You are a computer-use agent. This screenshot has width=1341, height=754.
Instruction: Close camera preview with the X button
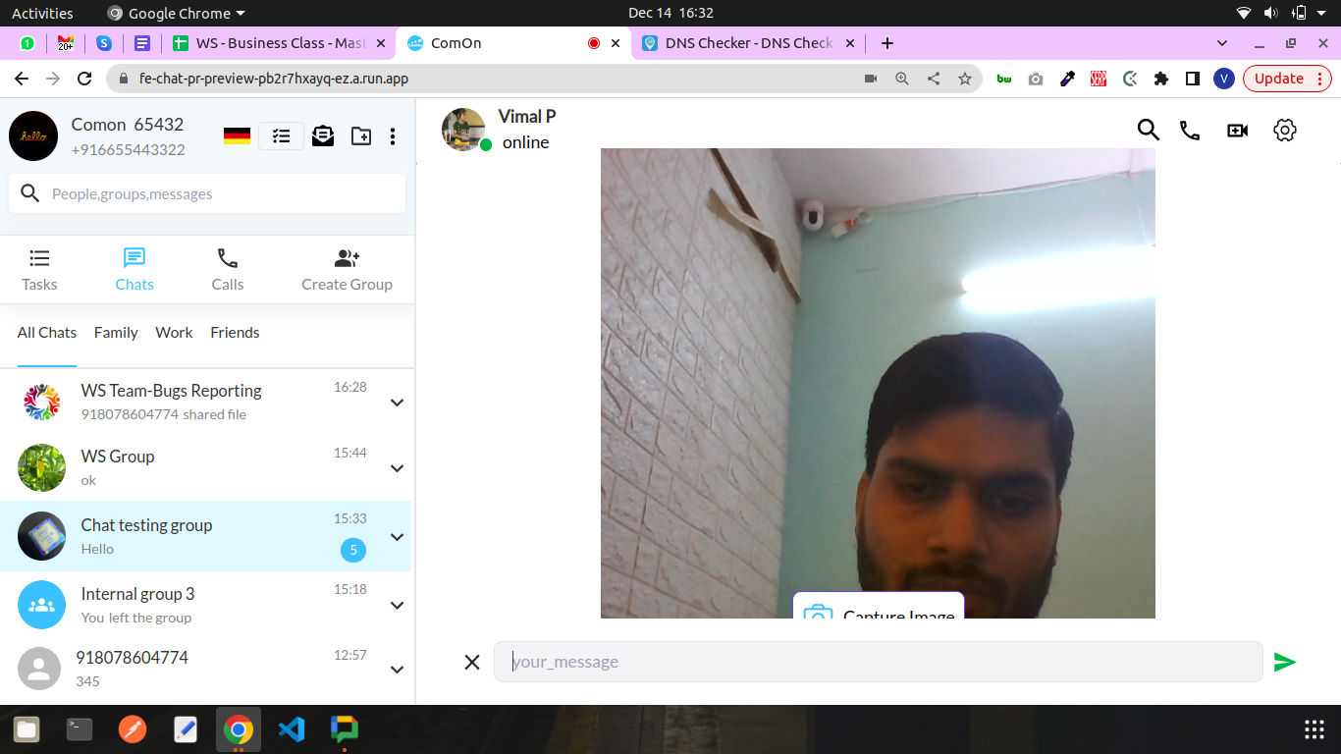[472, 663]
